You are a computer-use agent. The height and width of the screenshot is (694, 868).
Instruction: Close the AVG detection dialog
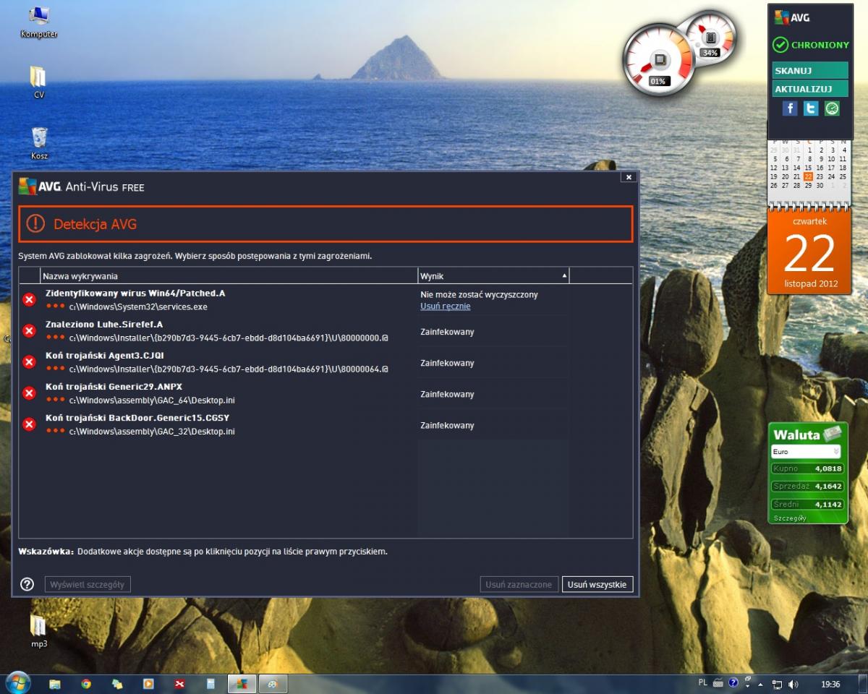(629, 177)
